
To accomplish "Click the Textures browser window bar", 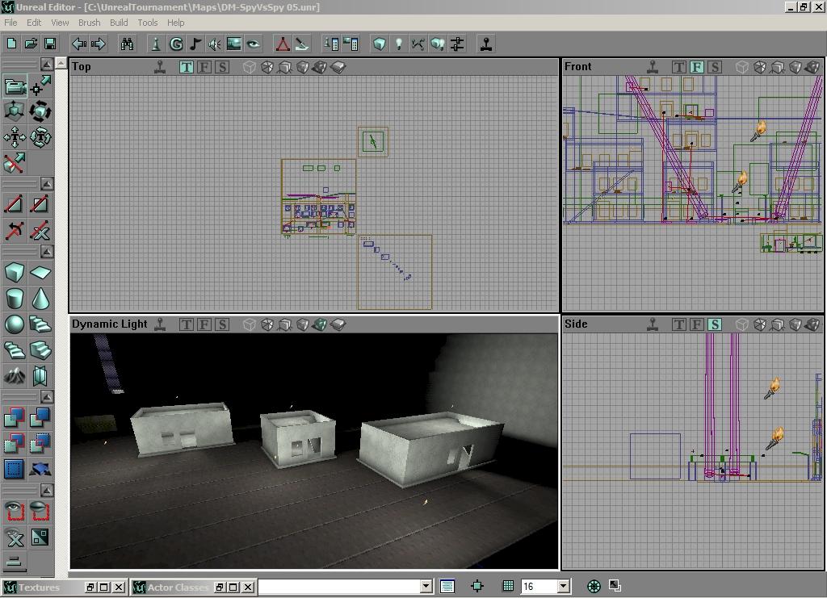I will [x=40, y=588].
